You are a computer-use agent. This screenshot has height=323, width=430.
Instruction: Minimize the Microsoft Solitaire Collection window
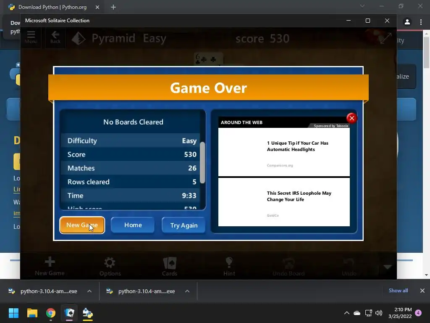[349, 21]
